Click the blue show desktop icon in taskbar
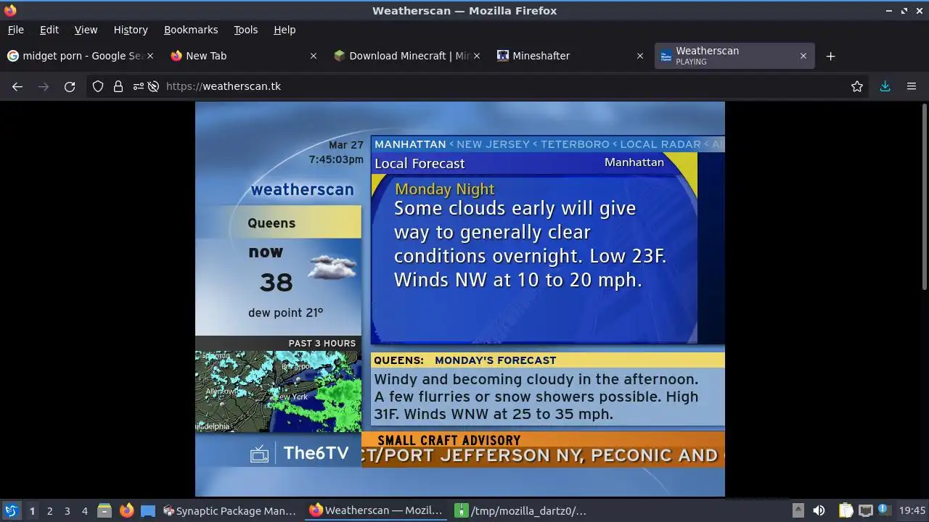This screenshot has height=522, width=929. click(148, 510)
